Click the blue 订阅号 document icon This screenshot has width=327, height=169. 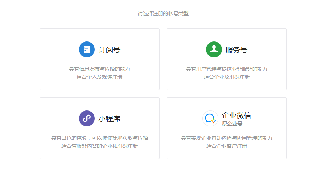pyautogui.click(x=87, y=49)
